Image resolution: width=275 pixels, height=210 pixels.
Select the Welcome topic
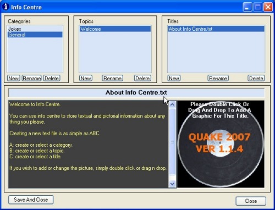tap(115, 29)
